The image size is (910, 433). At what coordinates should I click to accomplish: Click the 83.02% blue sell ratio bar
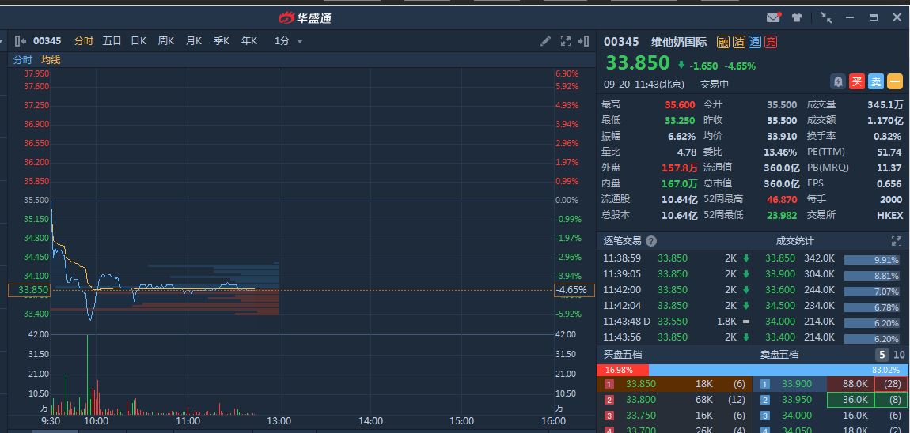(779, 370)
